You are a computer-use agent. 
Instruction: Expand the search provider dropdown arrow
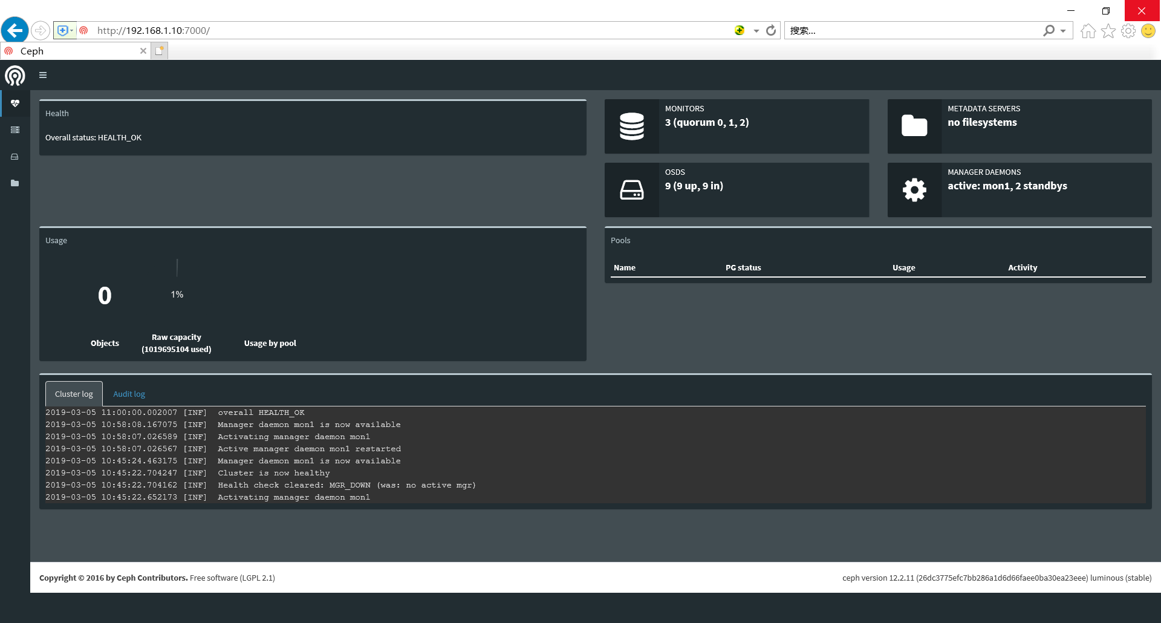coord(1063,31)
